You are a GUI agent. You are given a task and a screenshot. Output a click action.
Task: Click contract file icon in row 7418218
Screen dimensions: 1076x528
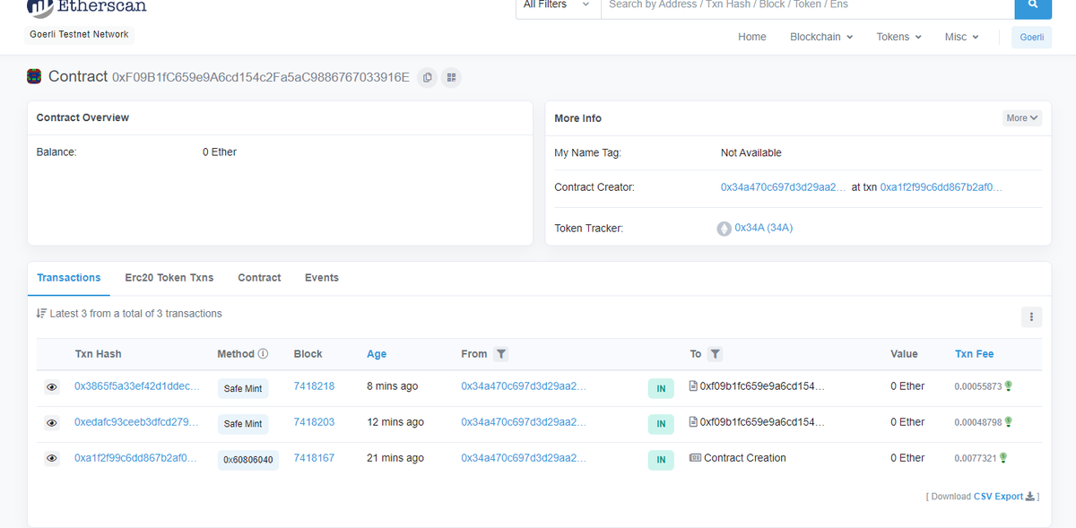693,386
